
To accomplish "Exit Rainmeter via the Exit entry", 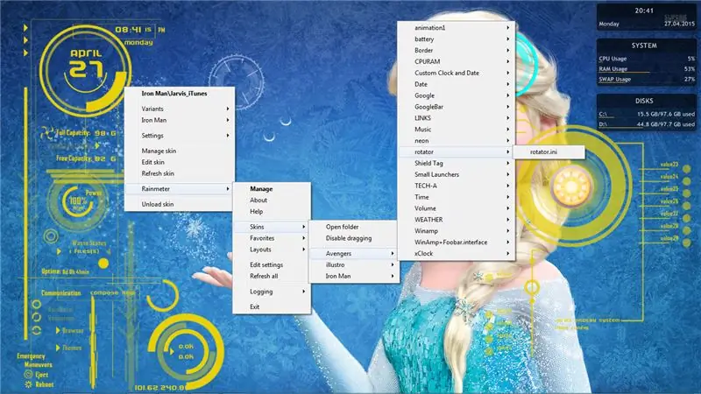I will 272,307.
